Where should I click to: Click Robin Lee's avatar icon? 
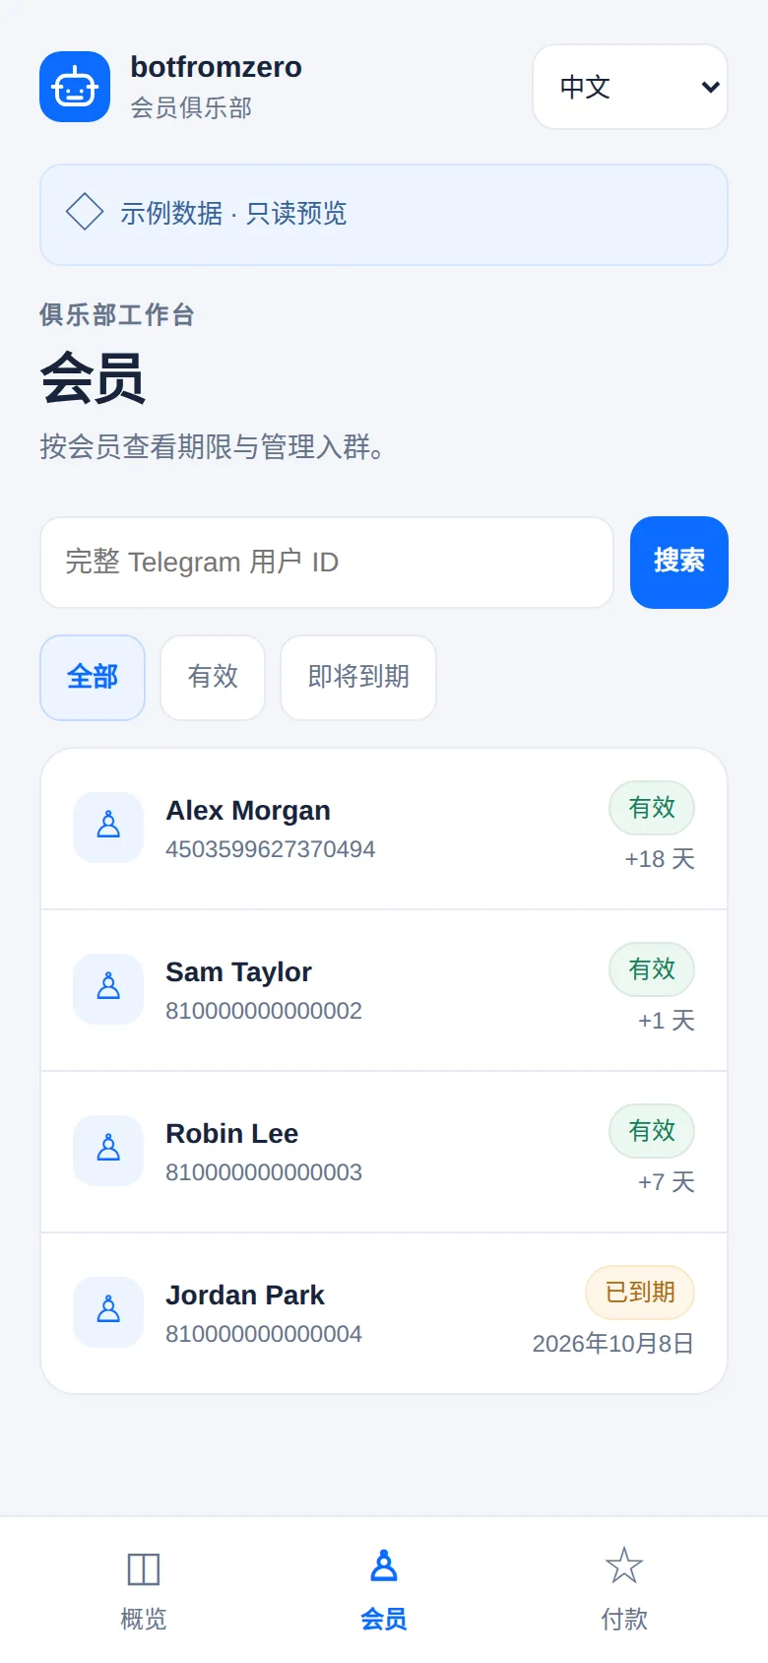[108, 1151]
